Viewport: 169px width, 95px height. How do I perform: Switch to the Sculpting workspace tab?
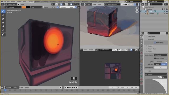tap(45, 2)
